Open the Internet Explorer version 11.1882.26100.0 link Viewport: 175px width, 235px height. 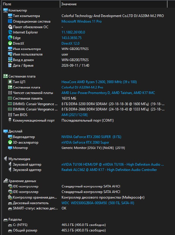[x=73, y=32]
